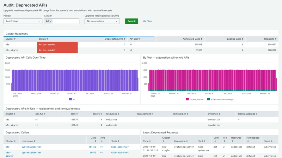Open the Period dropdown showing Last 7 days

click(x=23, y=21)
